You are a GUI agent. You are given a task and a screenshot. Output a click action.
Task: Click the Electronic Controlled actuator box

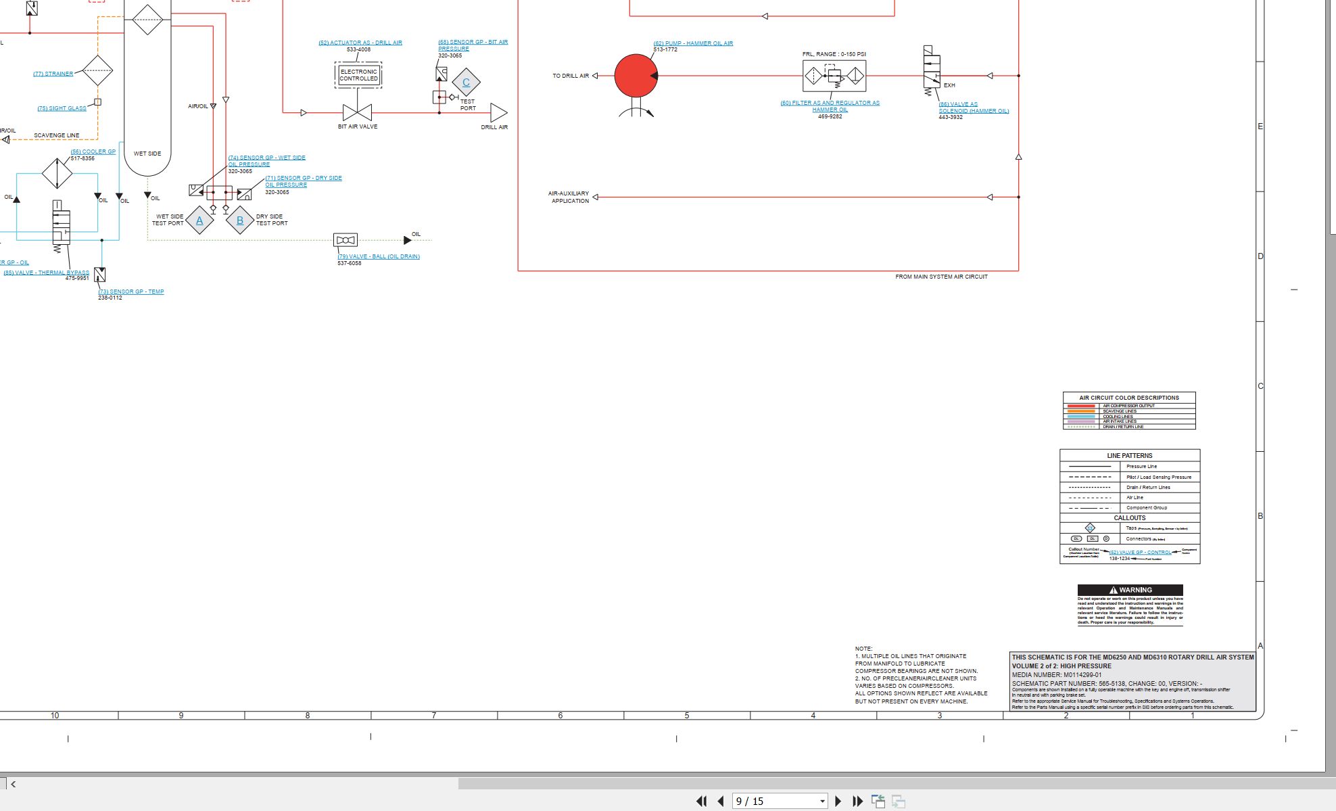coord(358,75)
